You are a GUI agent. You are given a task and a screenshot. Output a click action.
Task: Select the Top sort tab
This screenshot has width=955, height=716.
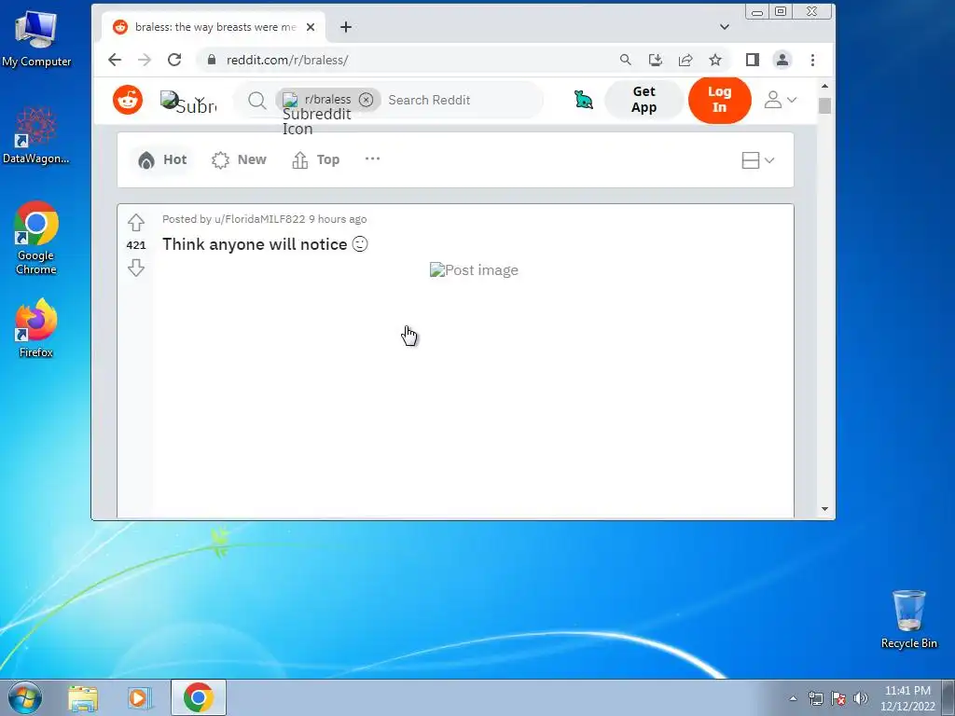[315, 159]
